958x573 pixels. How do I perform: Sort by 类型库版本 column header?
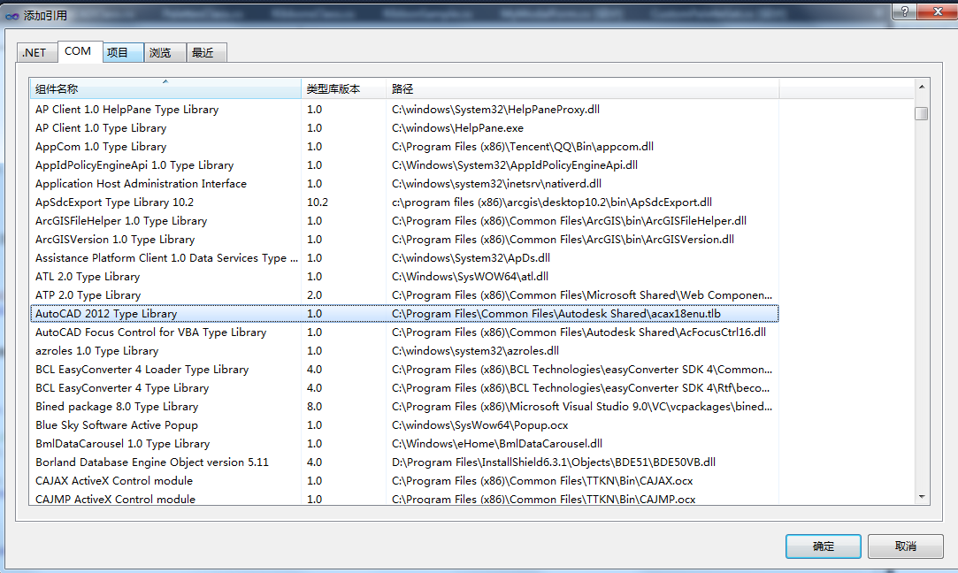343,88
